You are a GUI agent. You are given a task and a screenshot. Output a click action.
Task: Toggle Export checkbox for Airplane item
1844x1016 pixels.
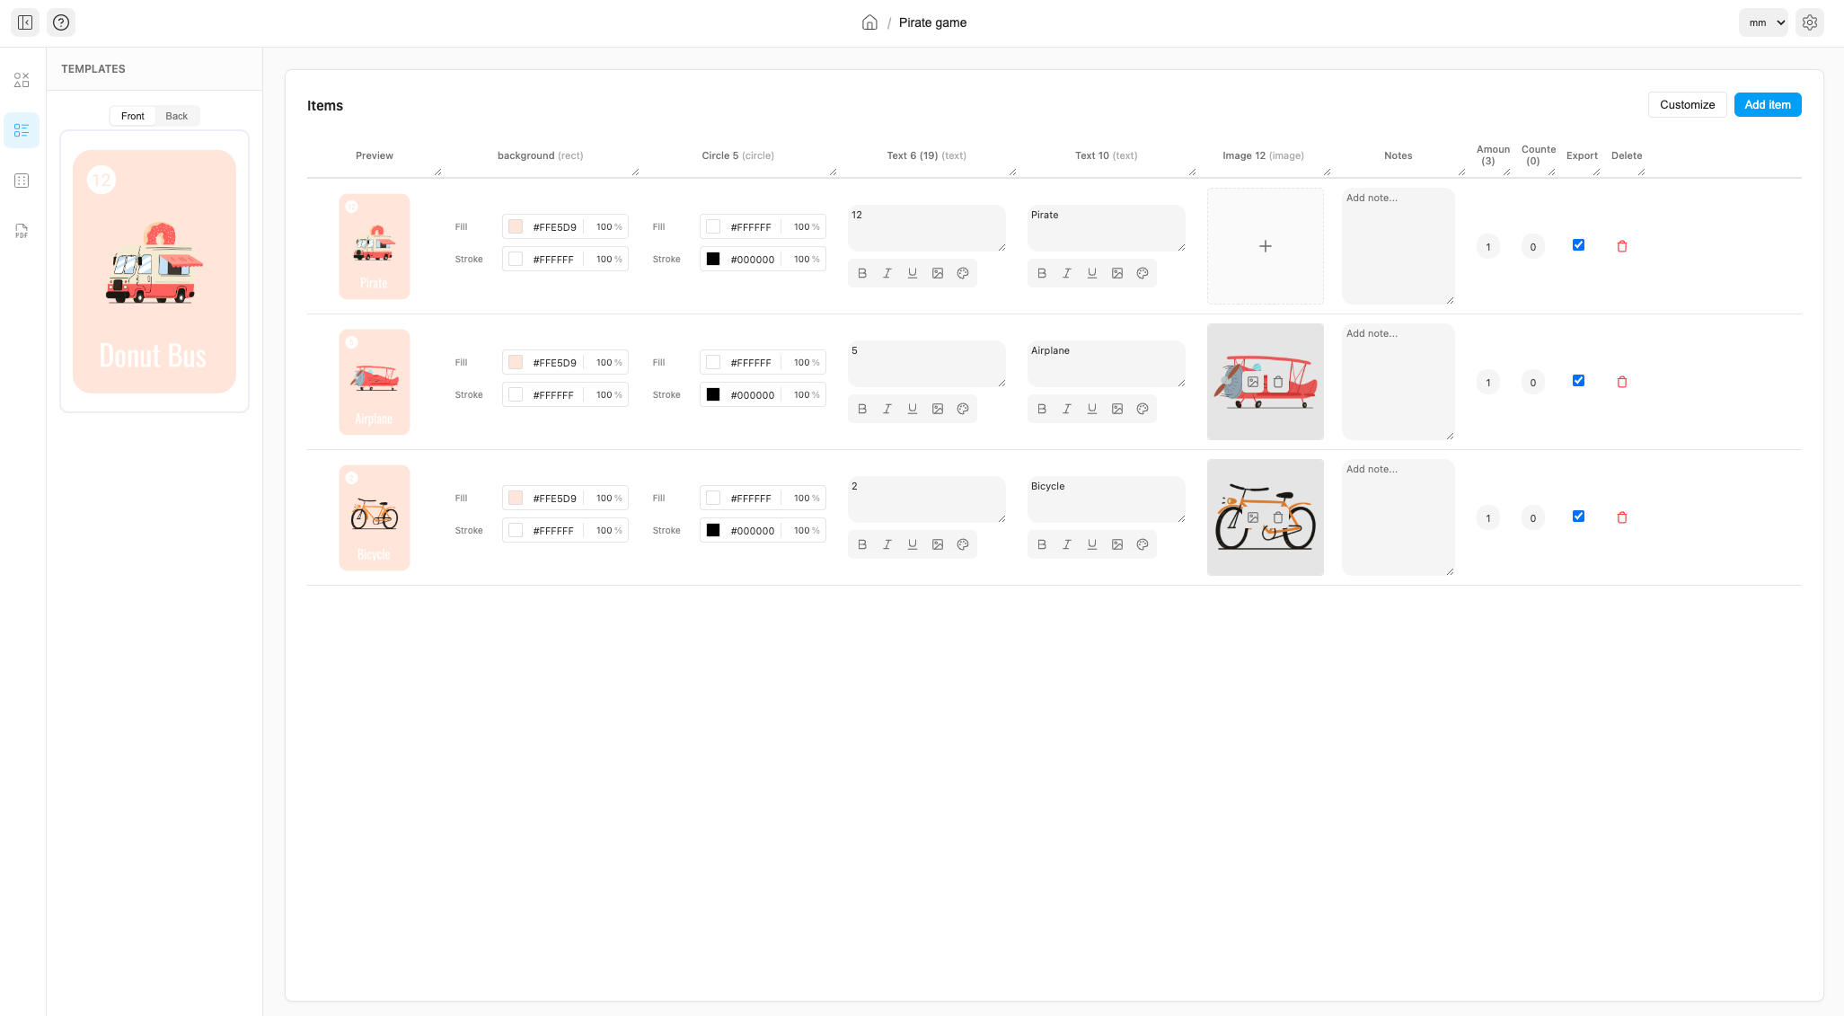pyautogui.click(x=1578, y=381)
